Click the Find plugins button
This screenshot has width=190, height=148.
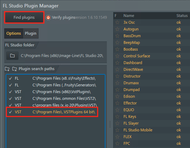(x=24, y=17)
